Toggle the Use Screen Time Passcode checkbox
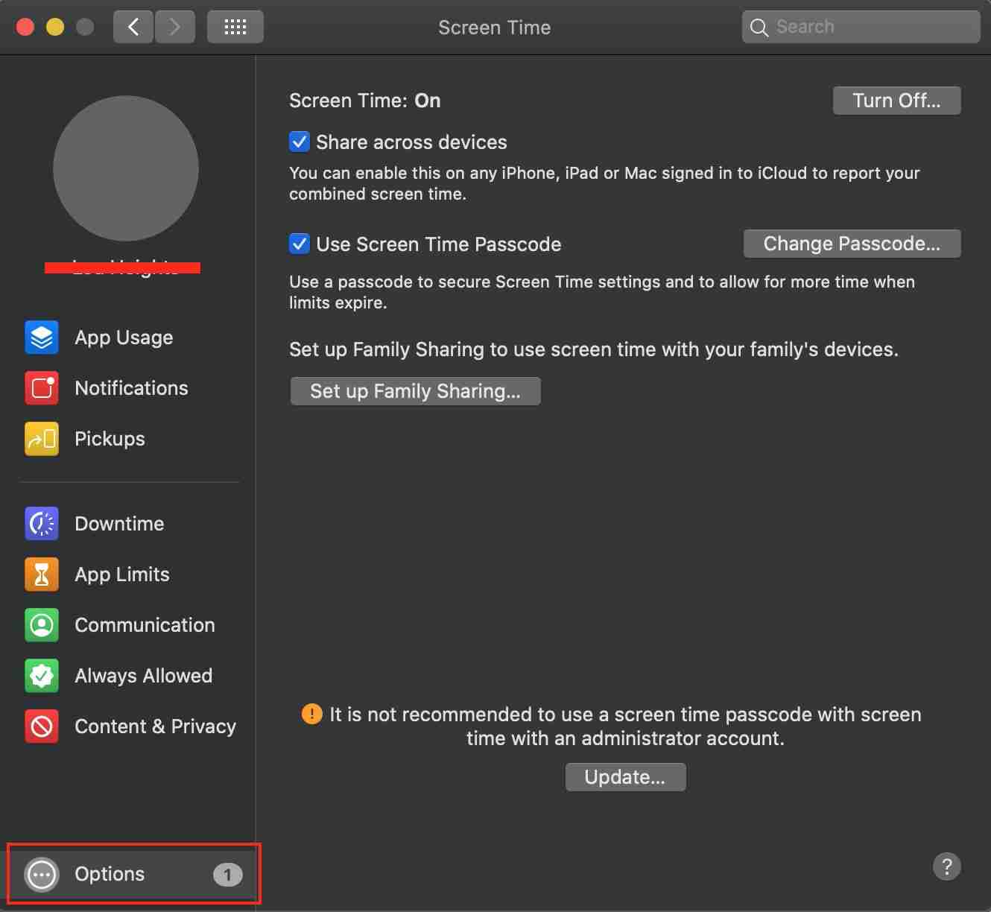This screenshot has width=991, height=912. point(300,244)
